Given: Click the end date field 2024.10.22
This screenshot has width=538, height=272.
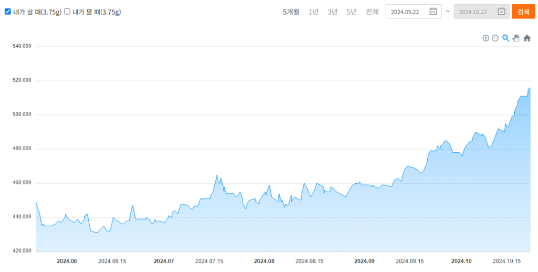Looking at the screenshot, I should pyautogui.click(x=474, y=12).
